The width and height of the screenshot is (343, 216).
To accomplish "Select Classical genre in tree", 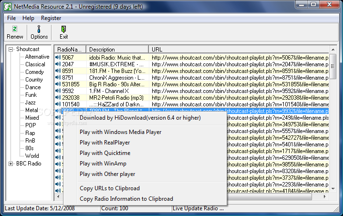I will click(35, 64).
